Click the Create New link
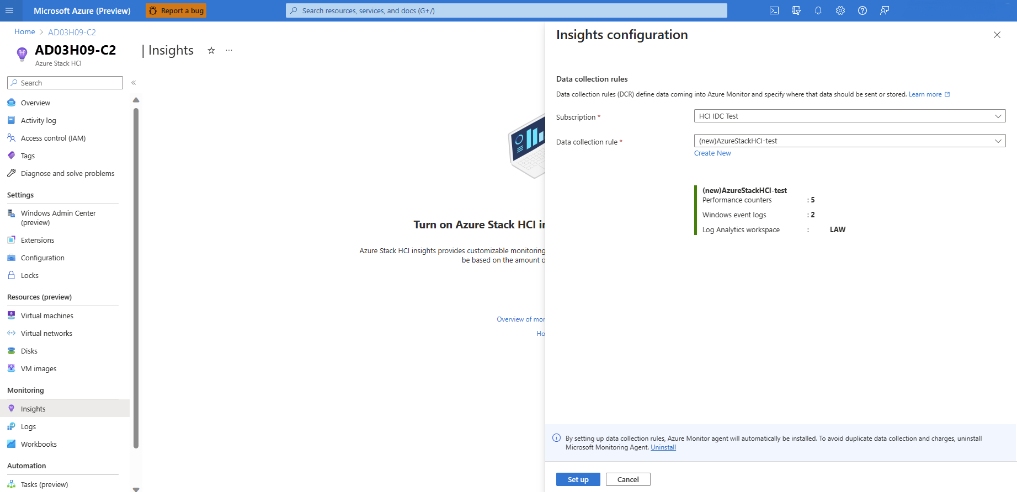The image size is (1017, 492). (x=712, y=153)
